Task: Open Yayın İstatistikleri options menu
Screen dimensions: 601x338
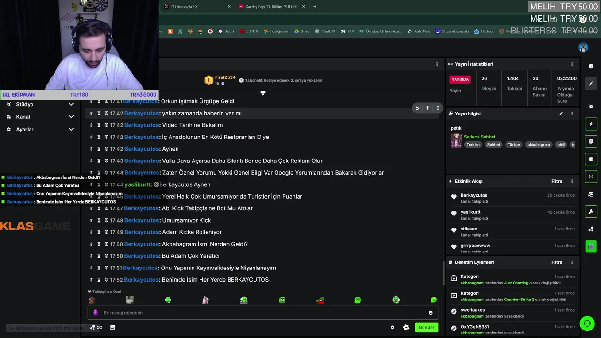Action: tap(572, 64)
